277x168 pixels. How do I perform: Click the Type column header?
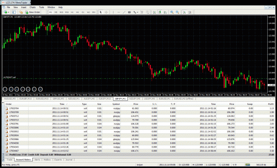[78, 104]
